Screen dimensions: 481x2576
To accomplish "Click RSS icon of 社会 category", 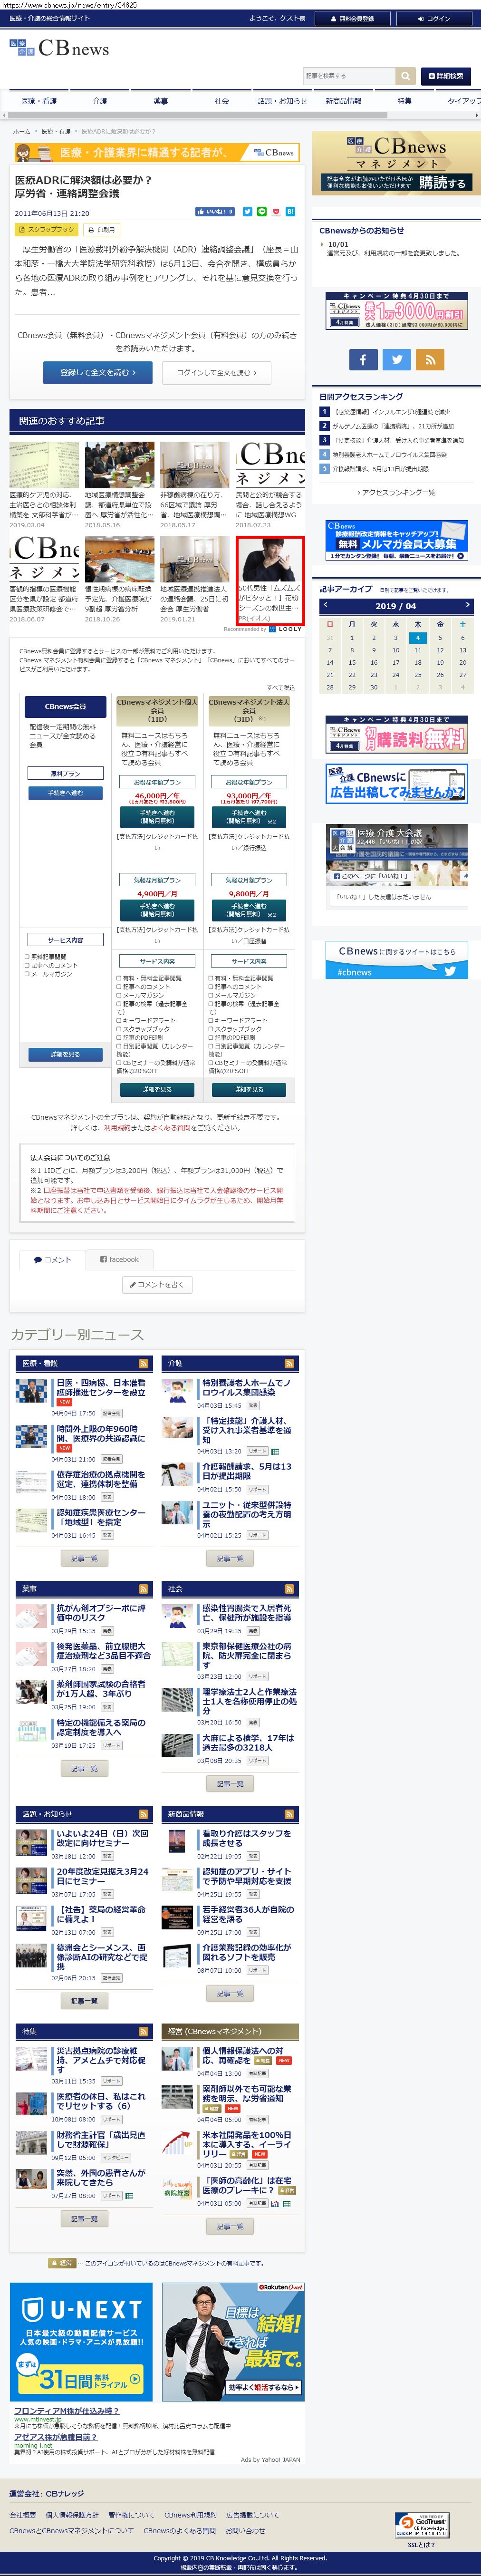I will tap(289, 1588).
